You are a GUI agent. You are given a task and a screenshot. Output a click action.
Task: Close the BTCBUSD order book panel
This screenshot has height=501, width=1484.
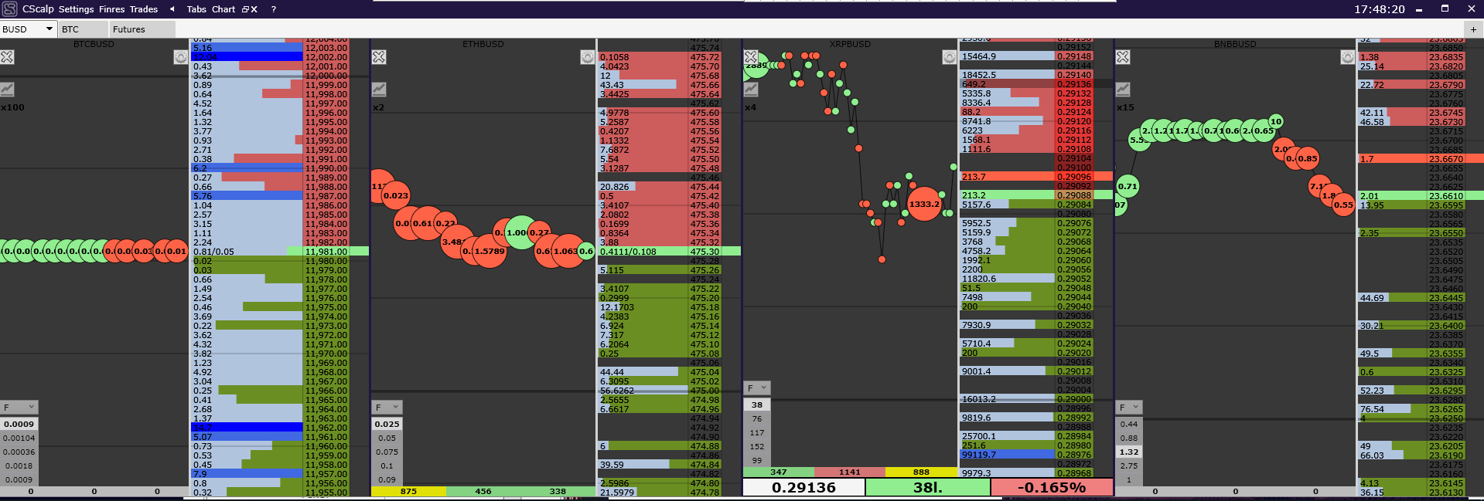pos(7,57)
